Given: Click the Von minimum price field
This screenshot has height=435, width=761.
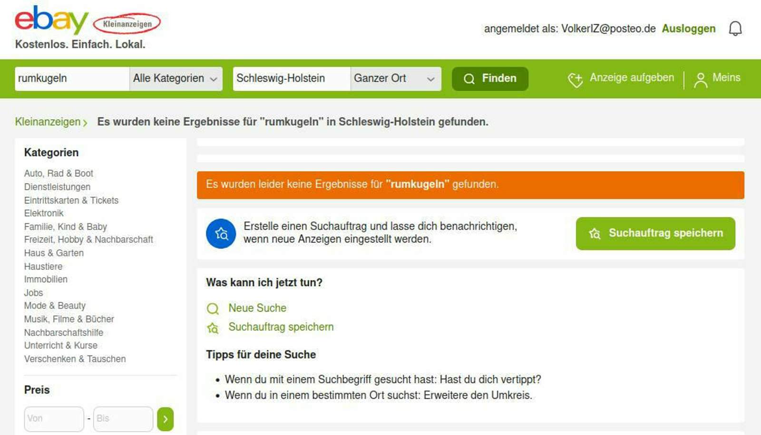Looking at the screenshot, I should coord(54,419).
